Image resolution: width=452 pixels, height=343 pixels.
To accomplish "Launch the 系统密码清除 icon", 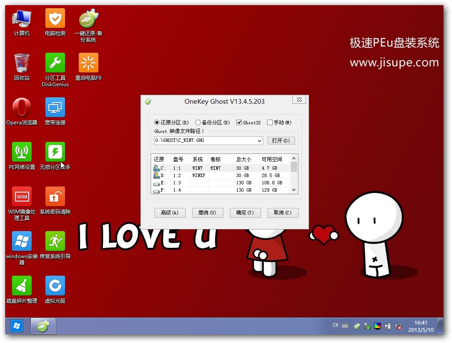I will (55, 201).
